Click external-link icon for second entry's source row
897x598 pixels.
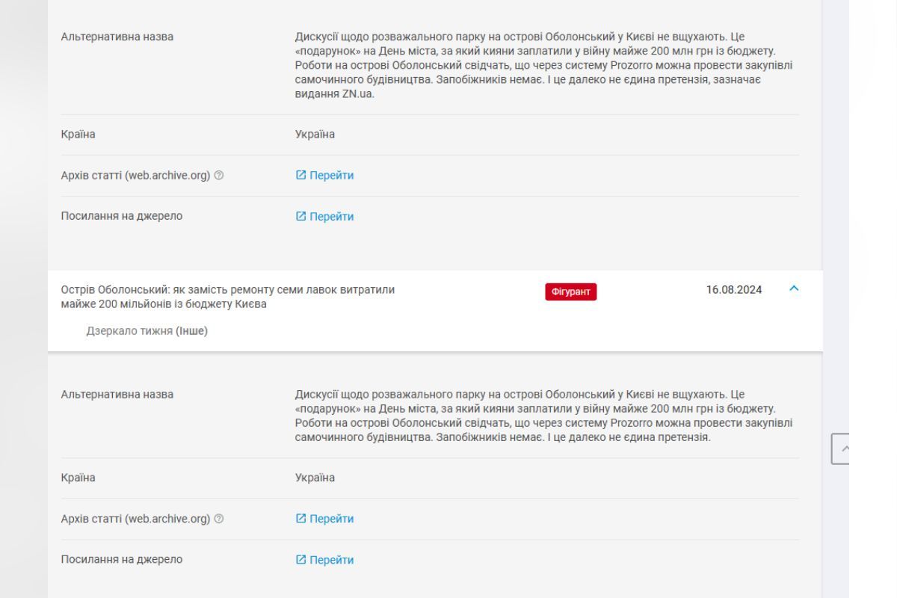pos(300,559)
